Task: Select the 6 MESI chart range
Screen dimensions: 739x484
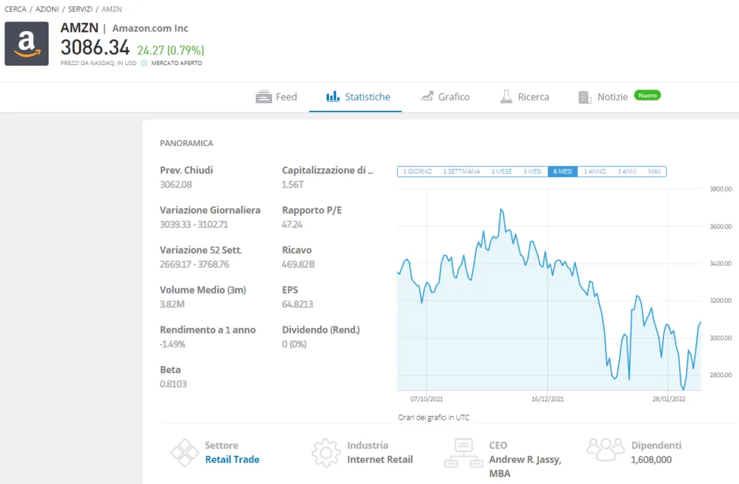Action: tap(563, 171)
